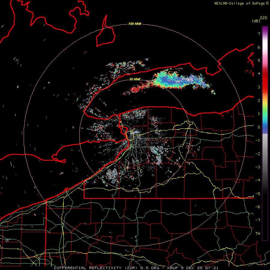270x270 pixels.
Task: Click the 4 value on the scale
Action: coord(259,74)
